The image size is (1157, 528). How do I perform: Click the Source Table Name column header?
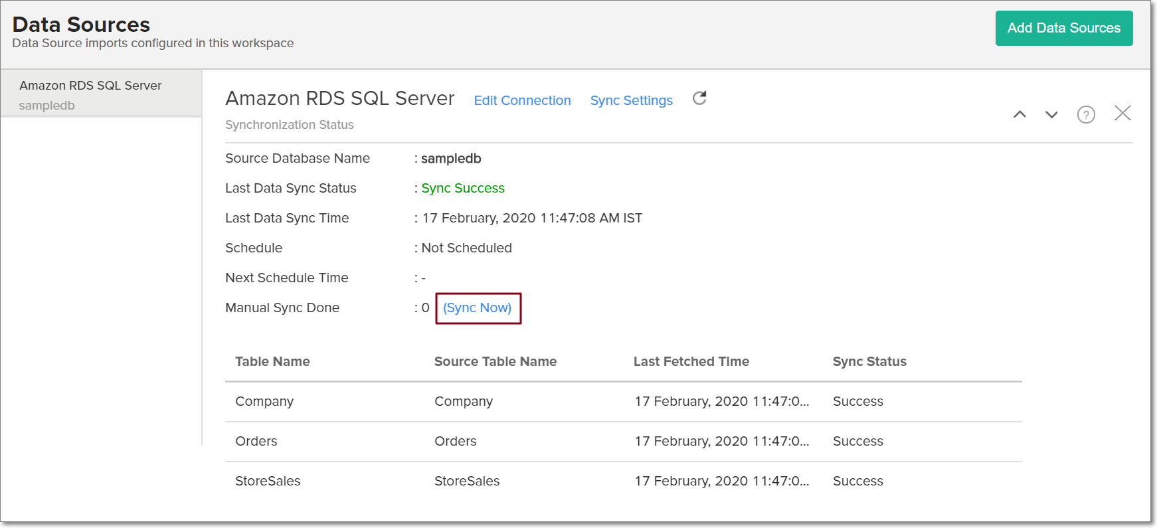tap(495, 361)
